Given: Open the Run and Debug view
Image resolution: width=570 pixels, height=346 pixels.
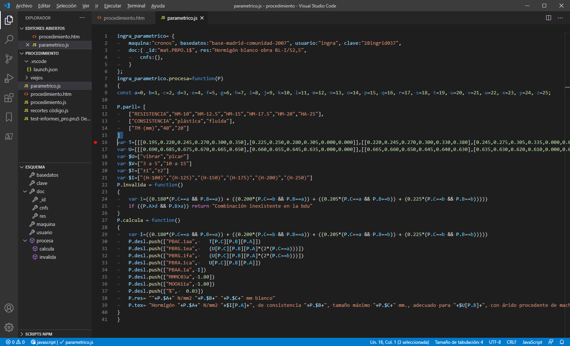Looking at the screenshot, I should [x=9, y=78].
